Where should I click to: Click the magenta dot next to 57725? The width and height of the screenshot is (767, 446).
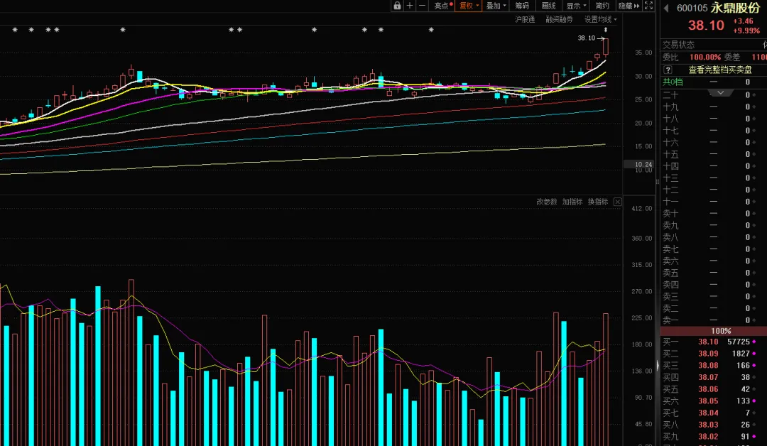[754, 342]
